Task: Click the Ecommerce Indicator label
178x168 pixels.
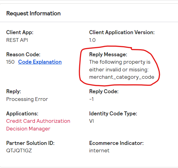Action: [116, 143]
